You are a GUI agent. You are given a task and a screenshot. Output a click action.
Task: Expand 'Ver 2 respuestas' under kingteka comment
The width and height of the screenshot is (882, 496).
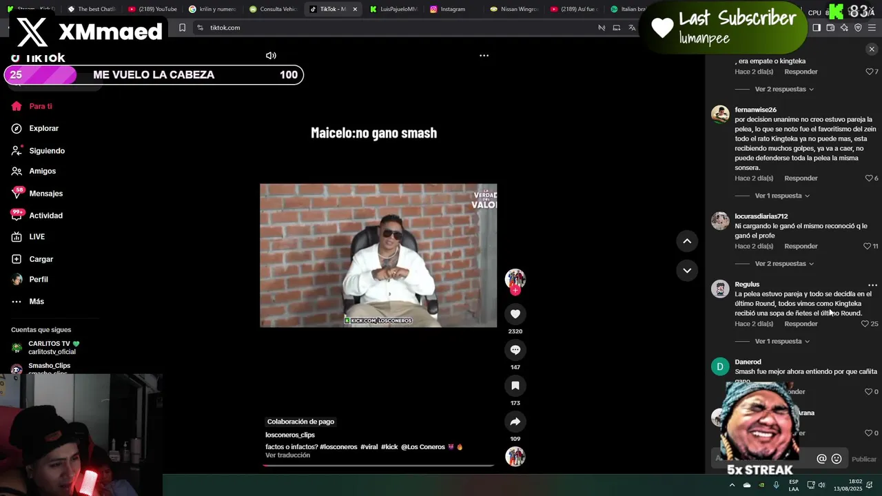tap(784, 90)
